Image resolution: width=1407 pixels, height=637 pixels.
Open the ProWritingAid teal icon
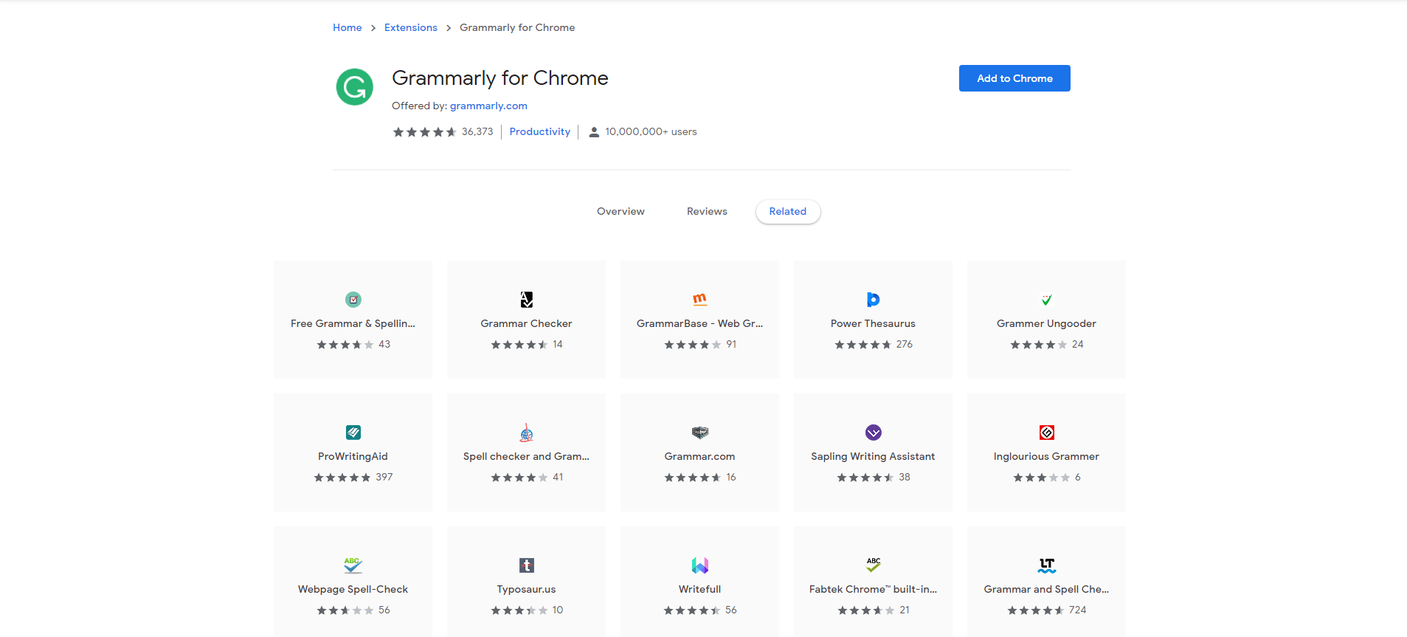(x=353, y=433)
